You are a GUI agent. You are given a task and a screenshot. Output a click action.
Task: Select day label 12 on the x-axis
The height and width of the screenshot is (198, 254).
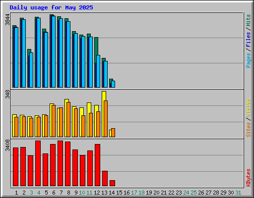[97, 193]
